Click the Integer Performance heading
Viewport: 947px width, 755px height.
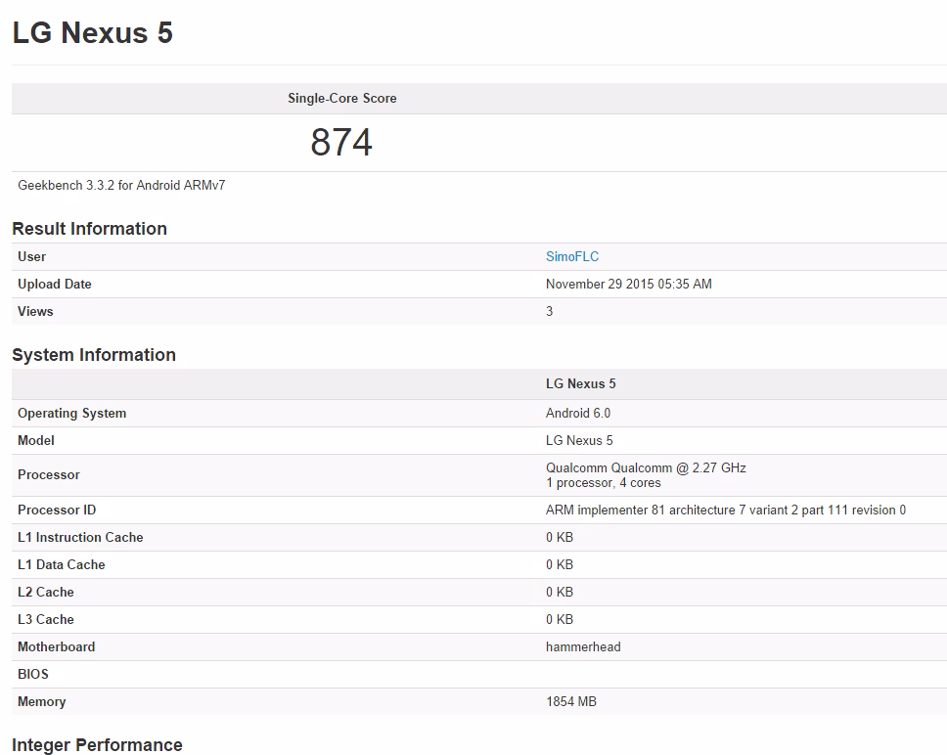point(97,745)
